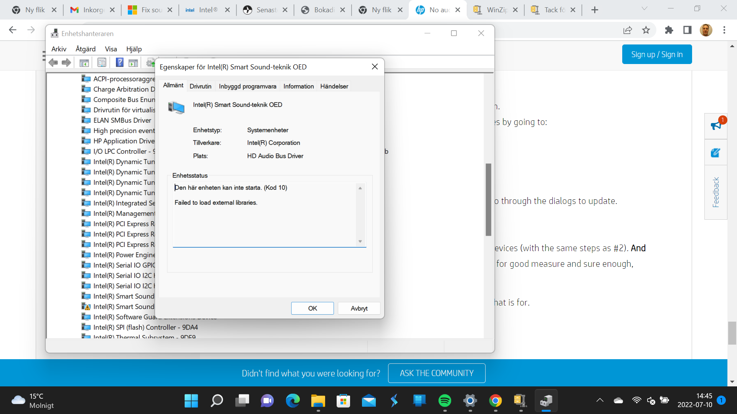Image resolution: width=737 pixels, height=414 pixels.
Task: Click the ASK THE COMMUNITY button
Action: point(436,373)
